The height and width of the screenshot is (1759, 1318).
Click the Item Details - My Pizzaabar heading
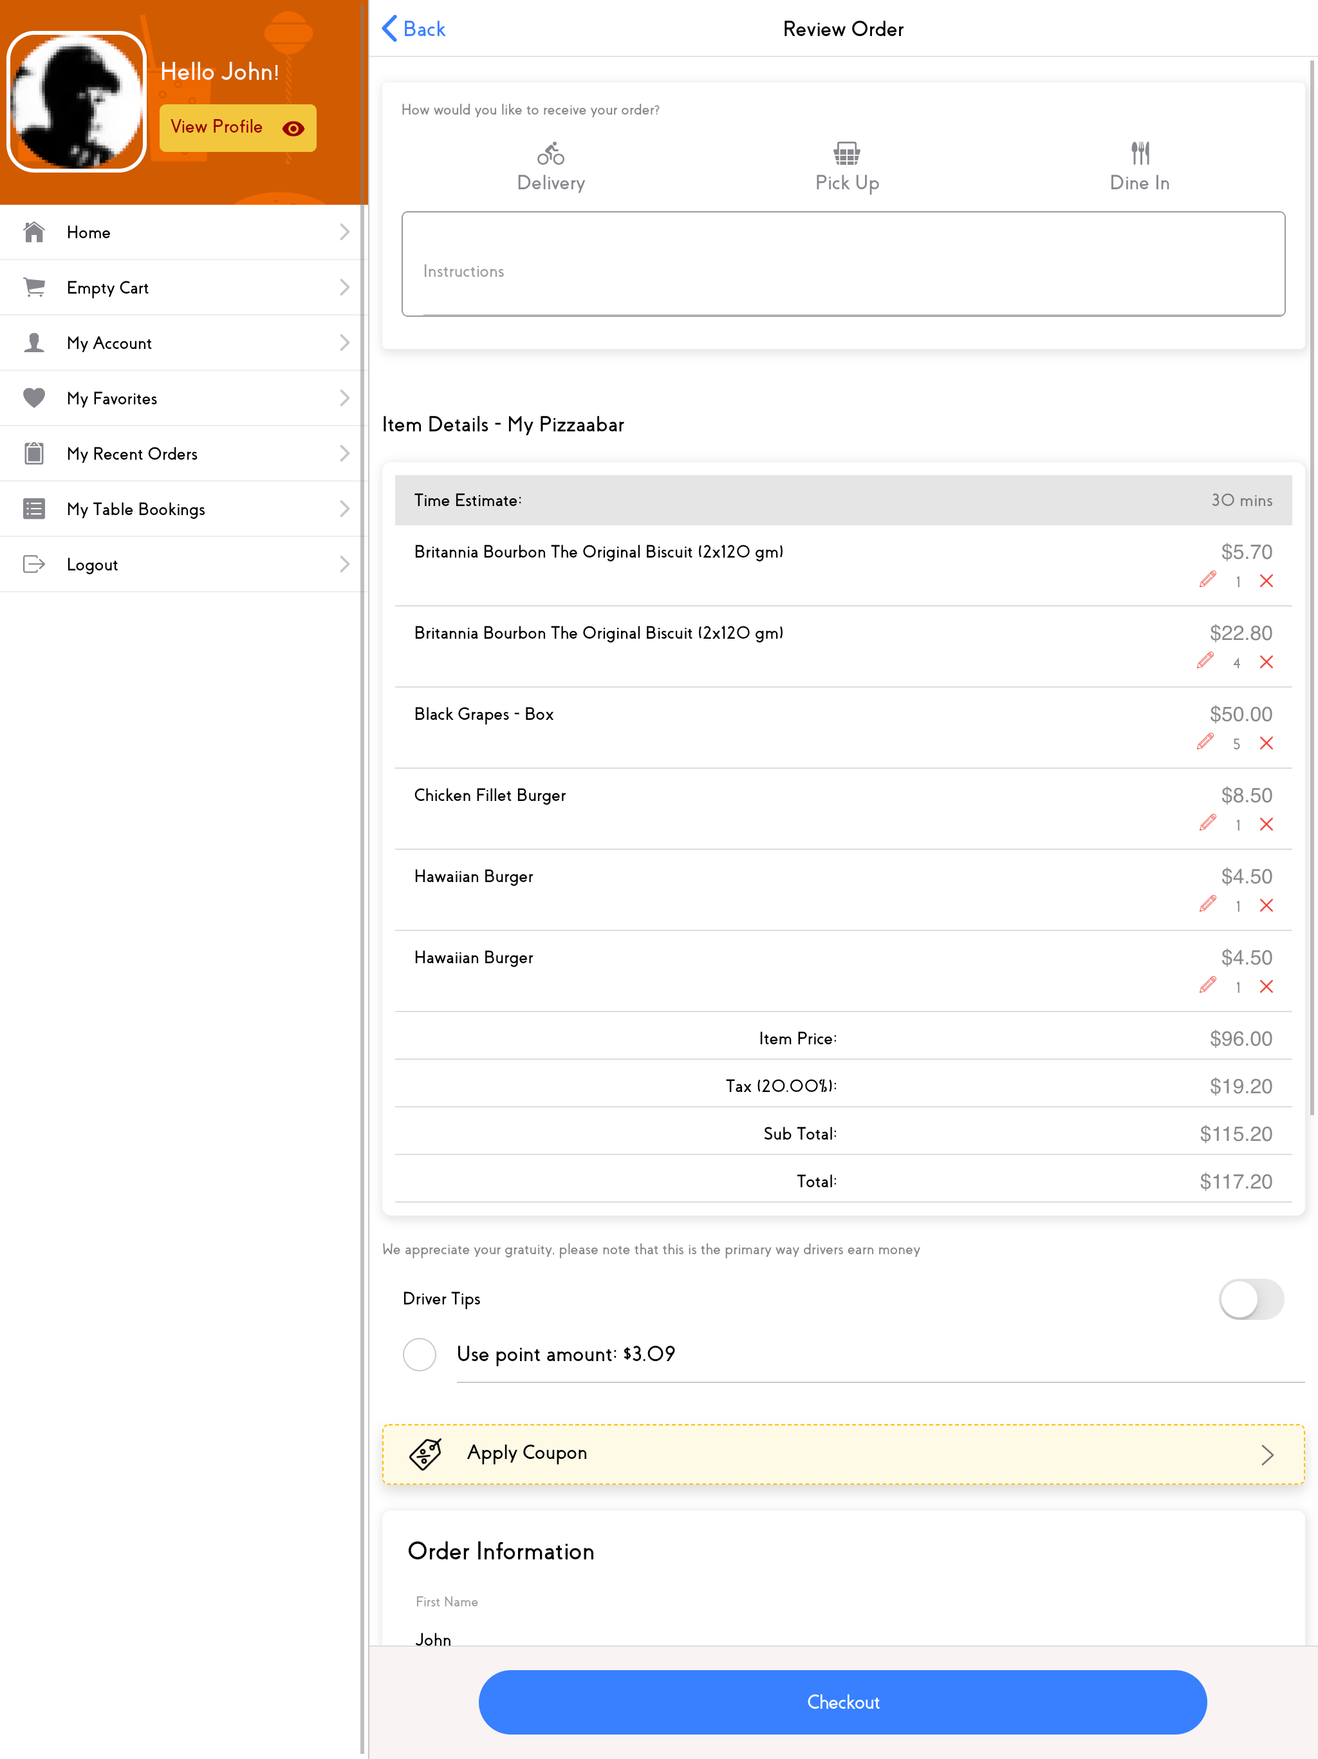click(x=503, y=425)
